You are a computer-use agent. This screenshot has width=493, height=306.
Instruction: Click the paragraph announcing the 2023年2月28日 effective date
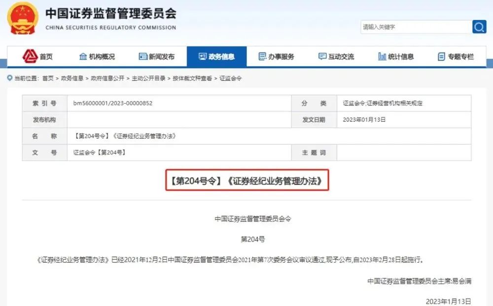point(230,260)
